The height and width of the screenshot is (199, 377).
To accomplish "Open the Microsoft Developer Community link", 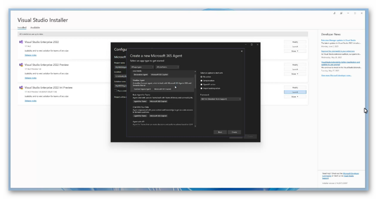I will pyautogui.click(x=351, y=174).
